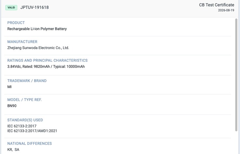Click the NATIONAL DIFFERENCES label
The image size is (240, 154).
[x=30, y=144]
